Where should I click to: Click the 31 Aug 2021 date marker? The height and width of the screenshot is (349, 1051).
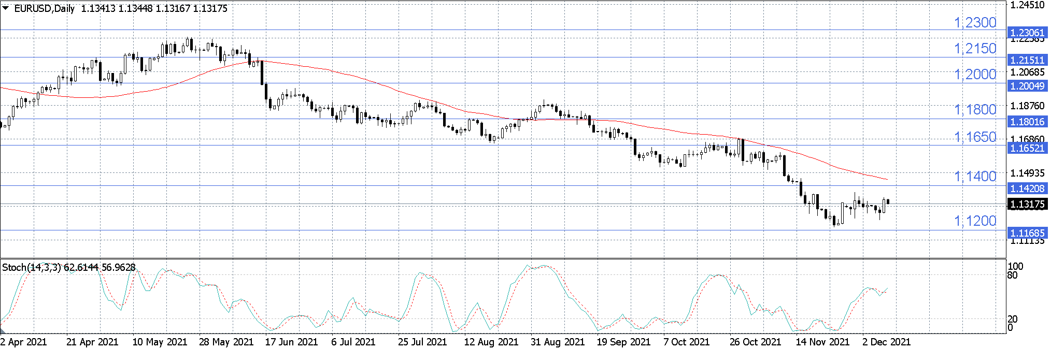click(557, 342)
